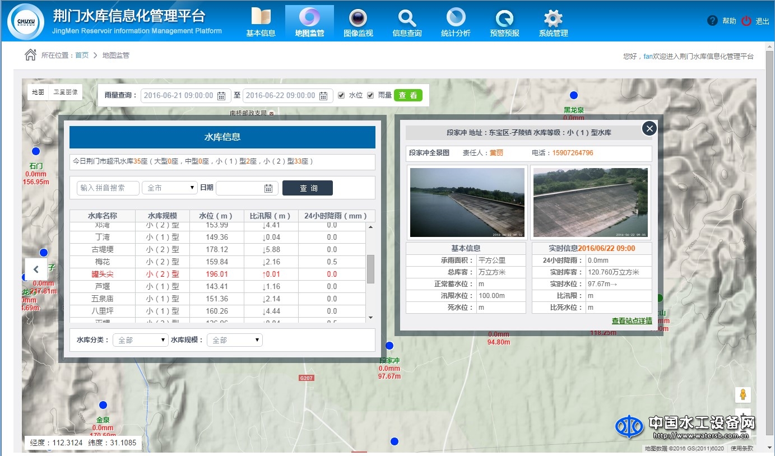The width and height of the screenshot is (775, 456).
Task: Uncheck the 雨量 checkbox
Action: (370, 95)
